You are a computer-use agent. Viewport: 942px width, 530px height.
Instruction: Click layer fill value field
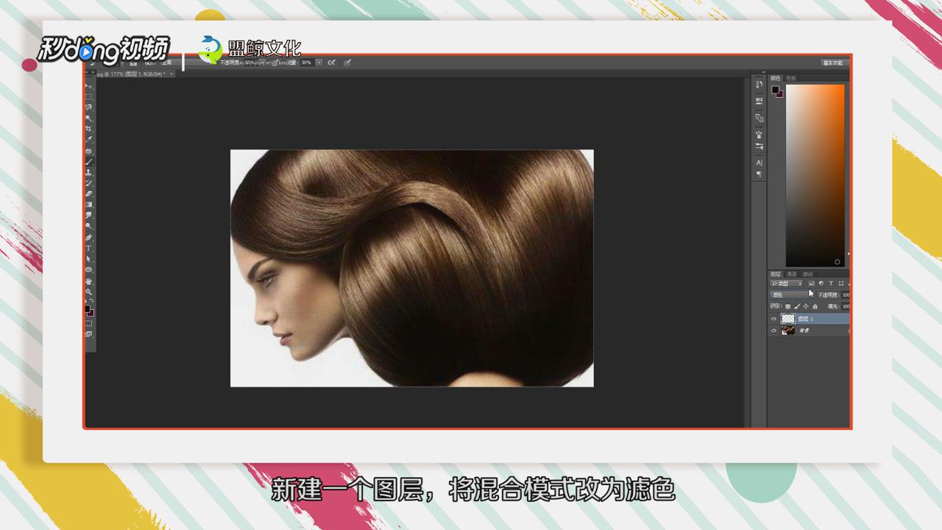point(846,305)
